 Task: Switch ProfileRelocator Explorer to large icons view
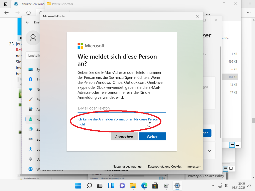tap(237, 145)
